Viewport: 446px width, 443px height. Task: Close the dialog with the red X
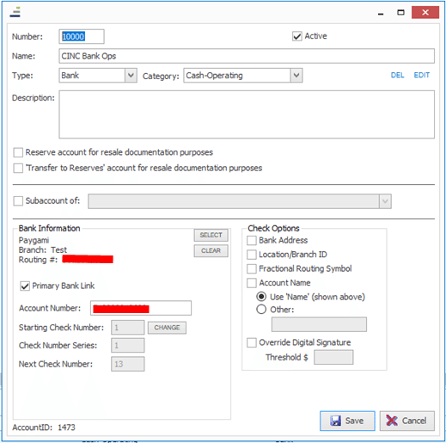(425, 13)
